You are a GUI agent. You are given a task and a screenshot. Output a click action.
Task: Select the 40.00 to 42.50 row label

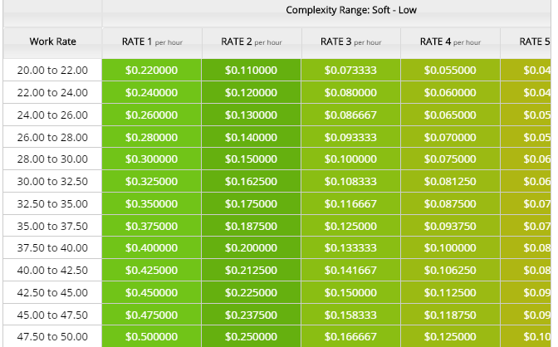point(52,271)
